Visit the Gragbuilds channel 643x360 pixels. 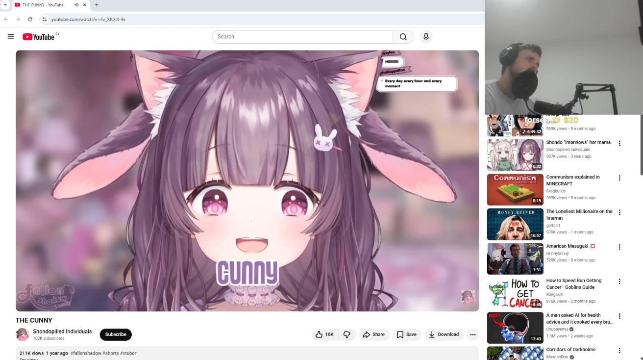tap(556, 191)
